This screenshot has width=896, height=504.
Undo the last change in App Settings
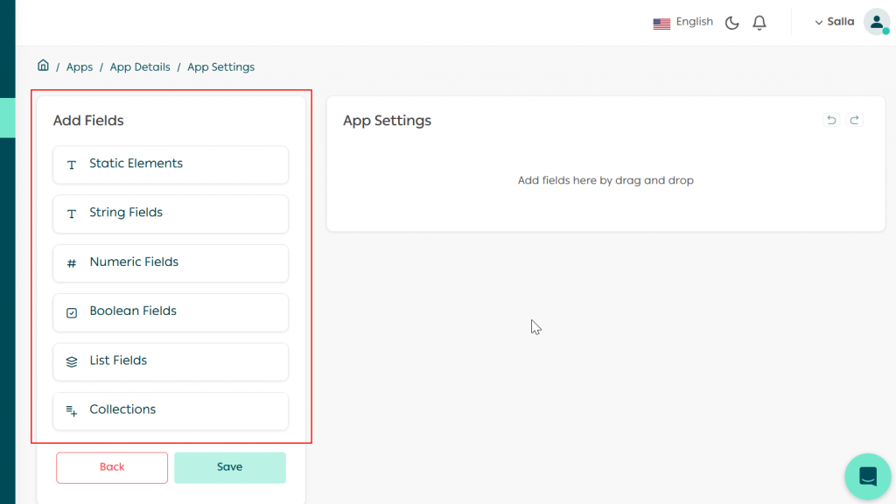831,120
